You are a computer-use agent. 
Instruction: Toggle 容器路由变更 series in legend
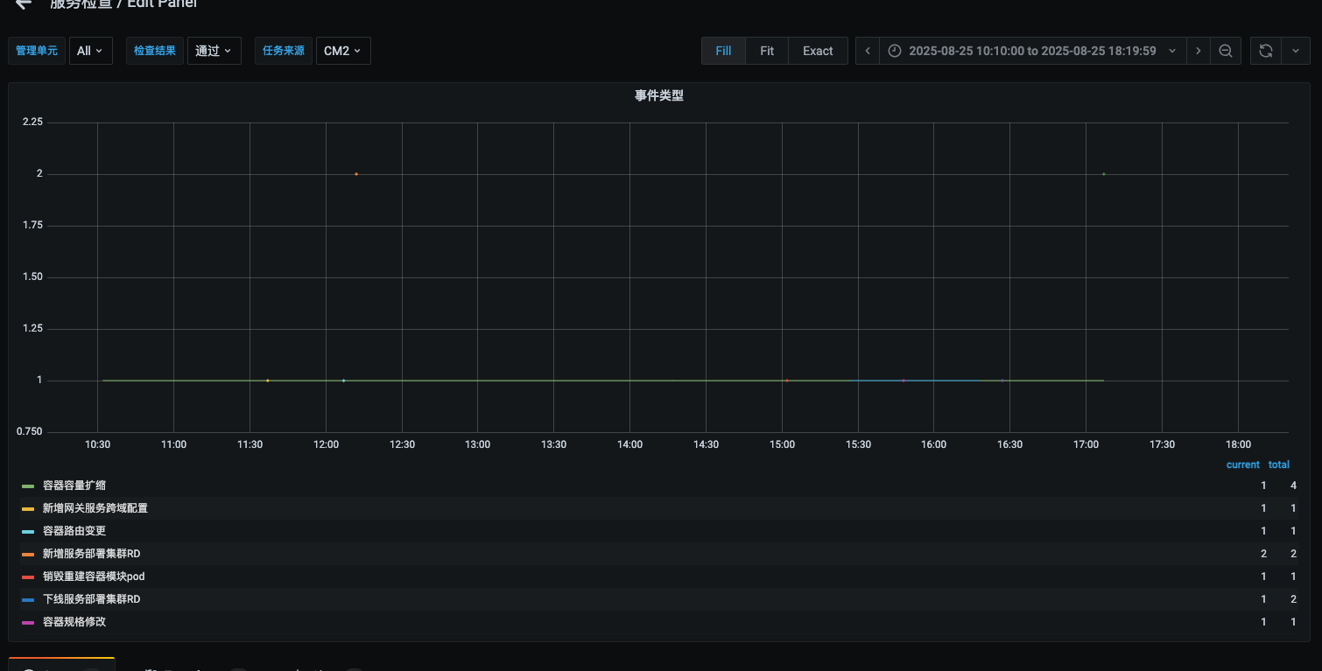(x=74, y=531)
